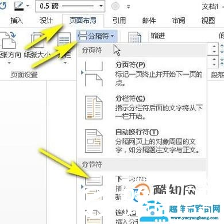The height and width of the screenshot is (224, 224).
Task: Select the 分栏符(C) column break item
Action: tap(142, 107)
